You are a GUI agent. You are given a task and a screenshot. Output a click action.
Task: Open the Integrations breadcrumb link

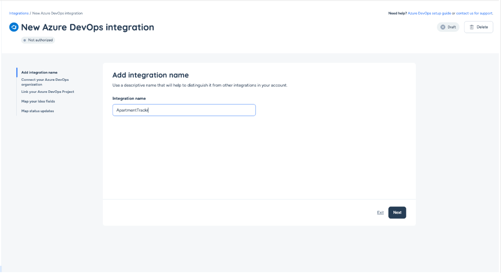pos(19,13)
